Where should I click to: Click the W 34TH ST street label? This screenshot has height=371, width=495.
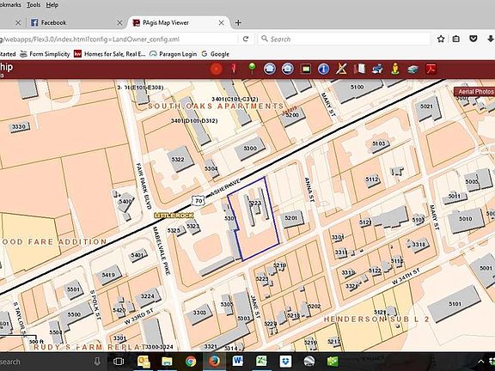coord(406,277)
